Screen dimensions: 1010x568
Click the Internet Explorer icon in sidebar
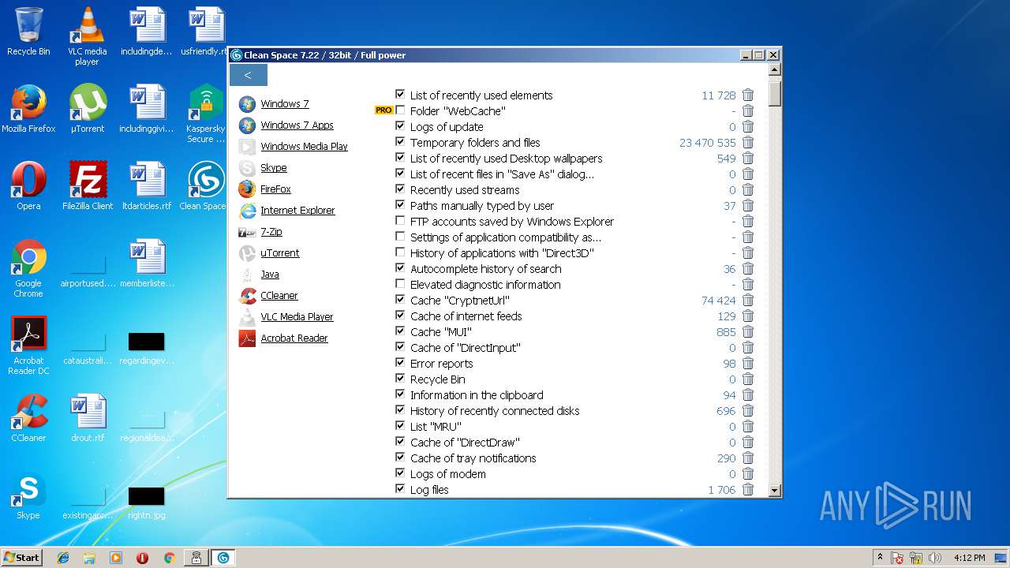click(x=247, y=211)
